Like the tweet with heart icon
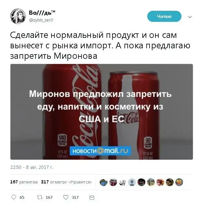Screen dimensions: 202x206 [66, 197]
